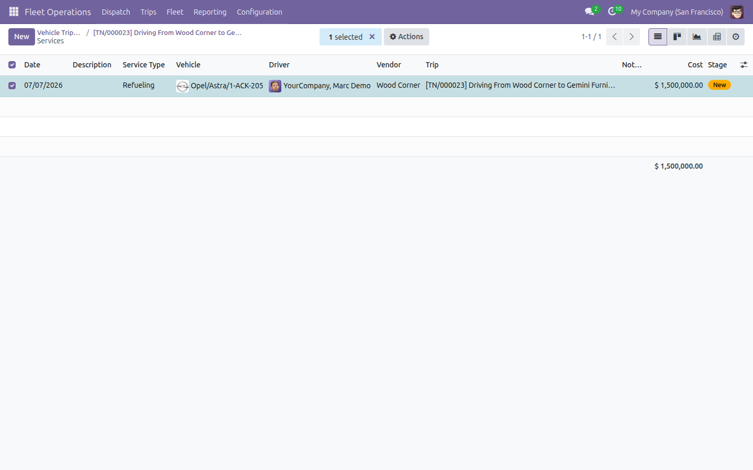Switch to graph view
This screenshot has height=470, width=753.
click(x=697, y=37)
